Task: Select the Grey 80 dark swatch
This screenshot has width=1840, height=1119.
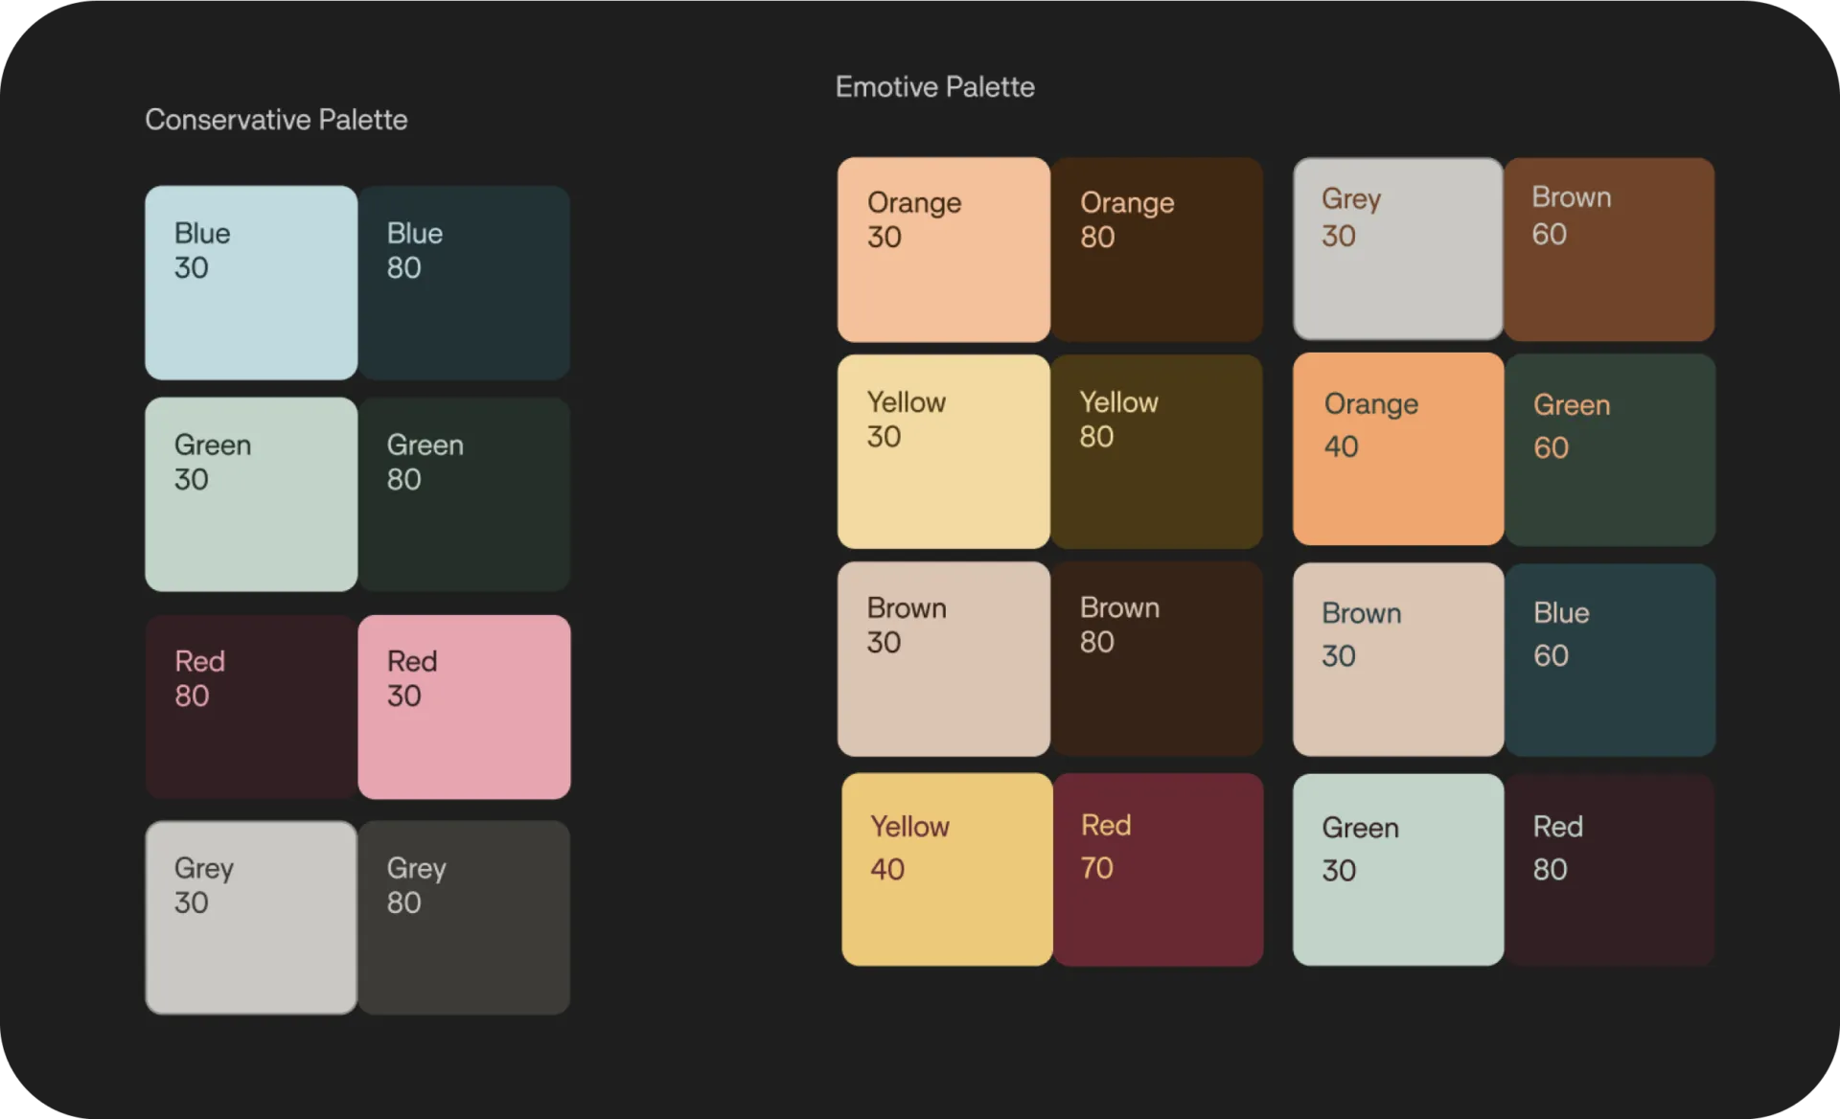Action: [x=464, y=917]
